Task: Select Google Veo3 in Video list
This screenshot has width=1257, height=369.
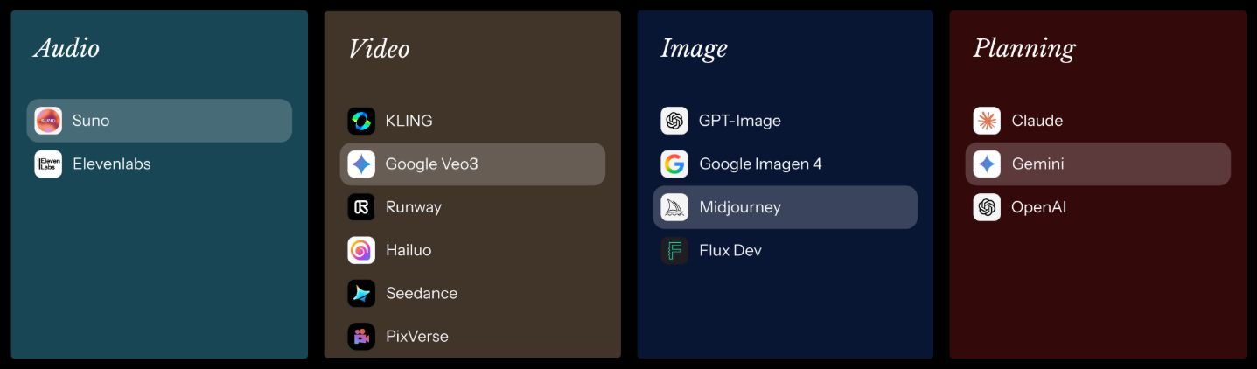Action: click(x=472, y=164)
